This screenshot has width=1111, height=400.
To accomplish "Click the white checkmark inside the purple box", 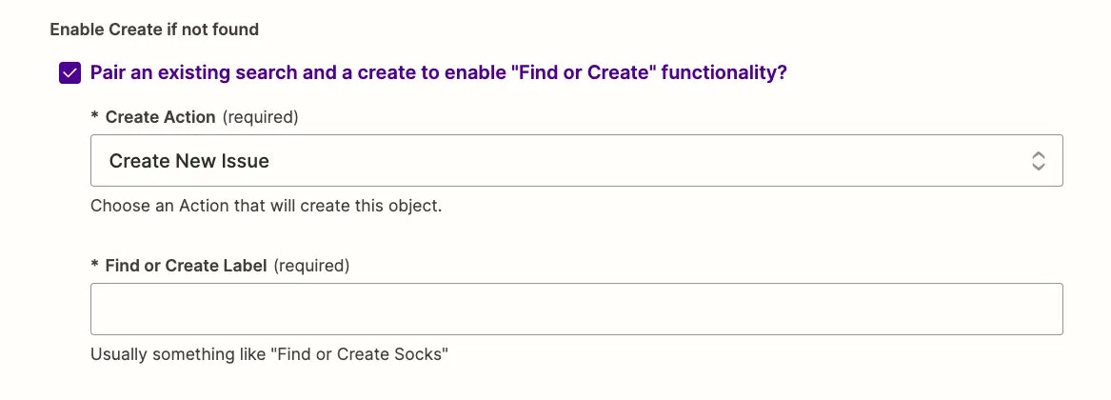I will pos(69,73).
